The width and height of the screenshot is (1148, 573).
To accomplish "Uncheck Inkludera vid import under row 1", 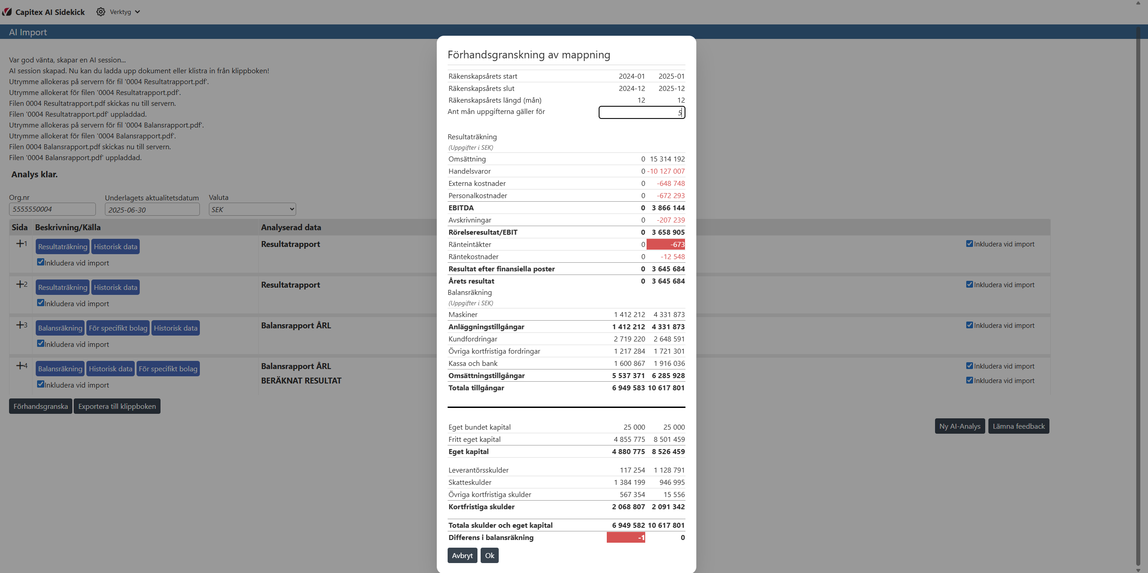I will point(41,262).
